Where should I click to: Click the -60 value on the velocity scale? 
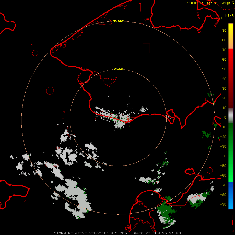[223, 175]
